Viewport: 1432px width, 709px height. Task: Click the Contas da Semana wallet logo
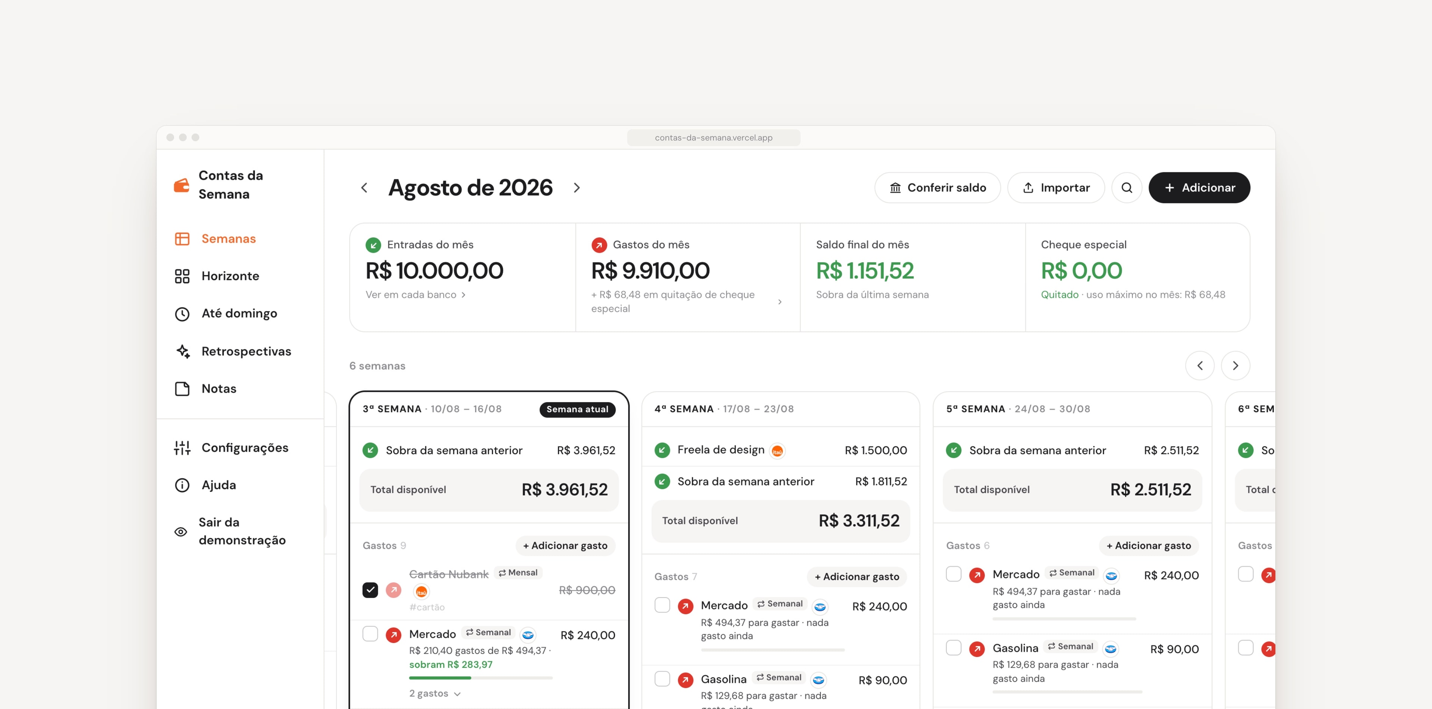182,185
